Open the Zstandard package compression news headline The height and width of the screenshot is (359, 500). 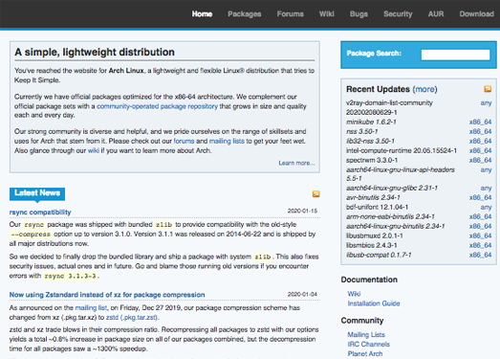click(107, 295)
